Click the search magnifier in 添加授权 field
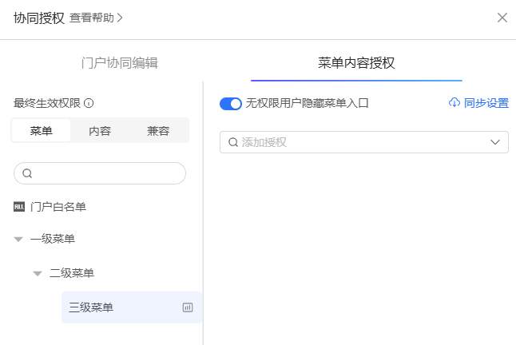 (x=233, y=142)
